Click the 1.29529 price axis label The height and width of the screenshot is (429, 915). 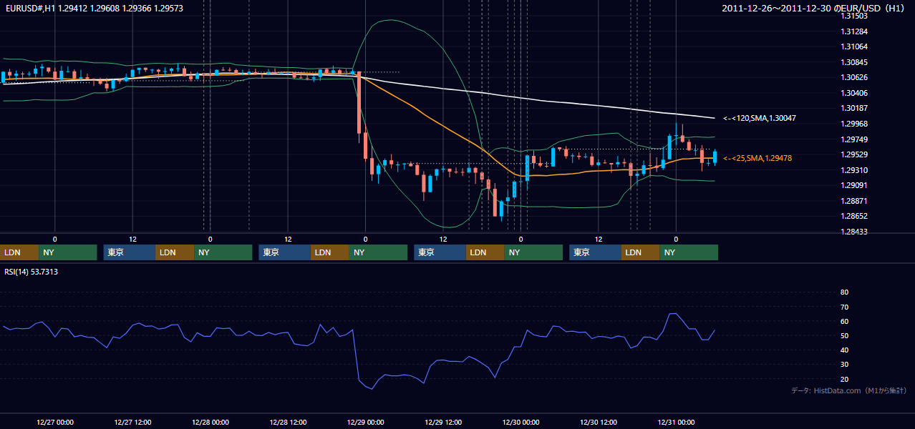pyautogui.click(x=854, y=154)
